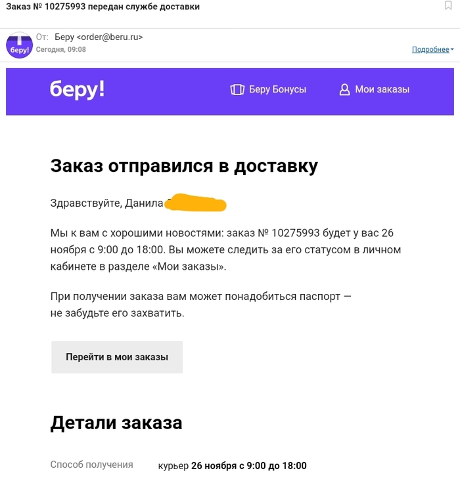
Task: Click the Мои заказы person icon
Action: click(x=344, y=89)
